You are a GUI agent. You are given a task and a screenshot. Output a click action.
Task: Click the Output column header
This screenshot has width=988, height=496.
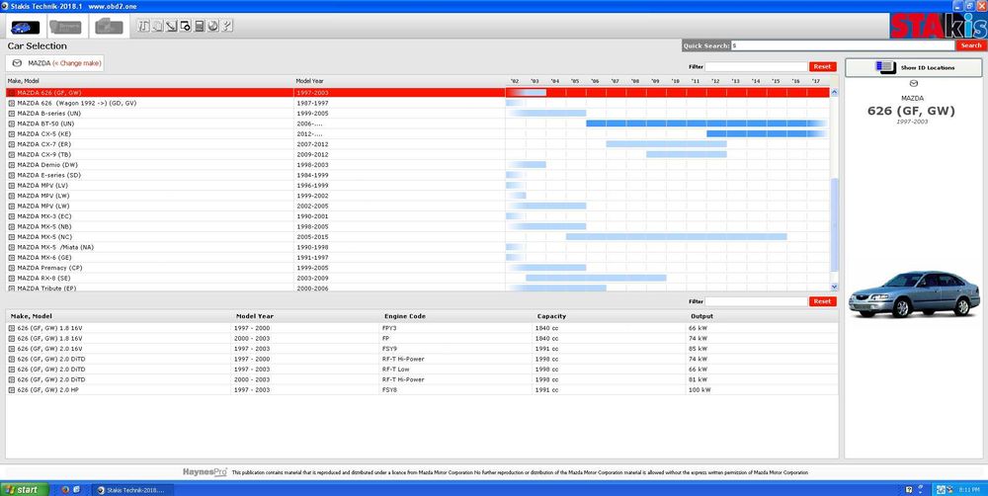(701, 316)
